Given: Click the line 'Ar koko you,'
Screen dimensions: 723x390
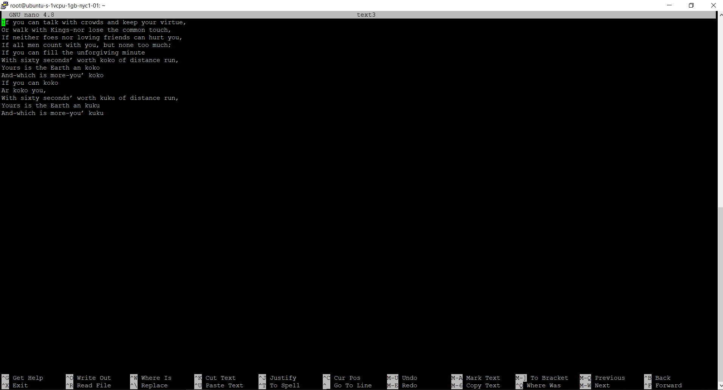Looking at the screenshot, I should click(24, 90).
